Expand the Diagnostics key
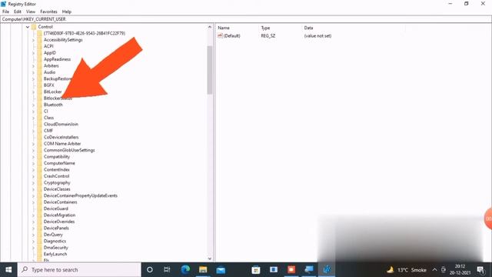Viewport: 492px width, 277px height. pos(34,241)
